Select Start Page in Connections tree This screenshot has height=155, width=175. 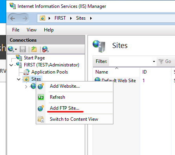click(34, 58)
